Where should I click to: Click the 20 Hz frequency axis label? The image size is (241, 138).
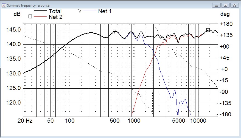(x=25, y=121)
